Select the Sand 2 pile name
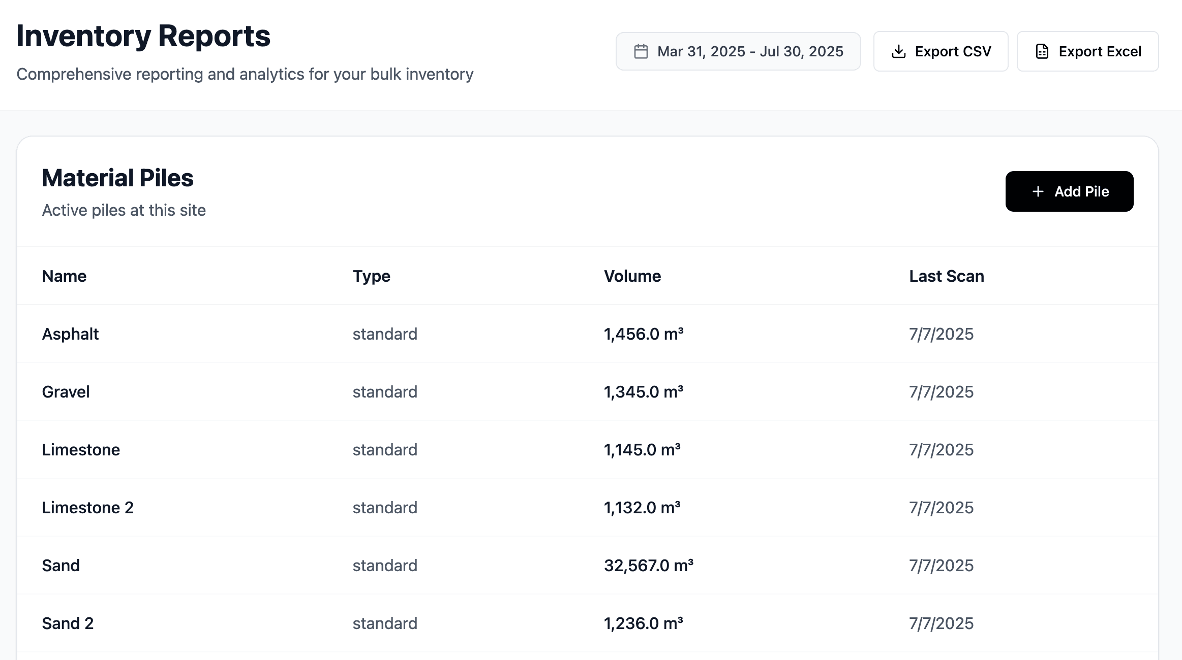 68,623
